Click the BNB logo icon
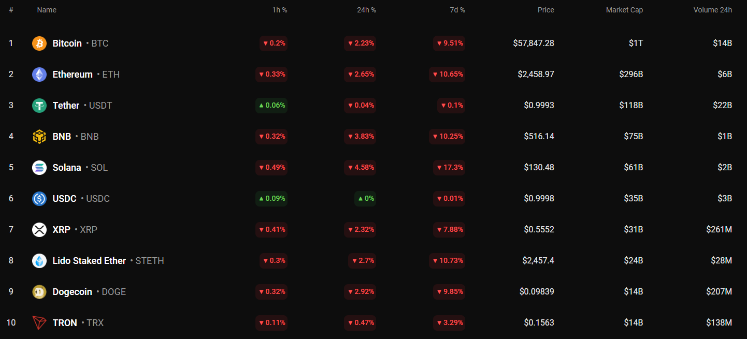The image size is (747, 339). (x=39, y=137)
